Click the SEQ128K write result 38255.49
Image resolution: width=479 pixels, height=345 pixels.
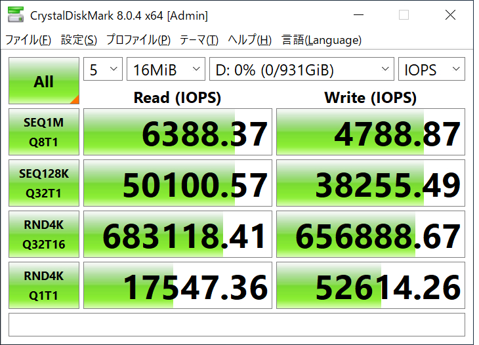(371, 183)
